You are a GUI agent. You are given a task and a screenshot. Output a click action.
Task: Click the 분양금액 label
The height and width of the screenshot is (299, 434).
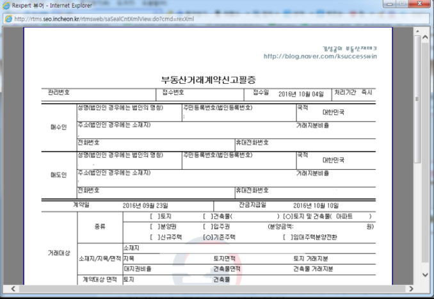[281, 227]
